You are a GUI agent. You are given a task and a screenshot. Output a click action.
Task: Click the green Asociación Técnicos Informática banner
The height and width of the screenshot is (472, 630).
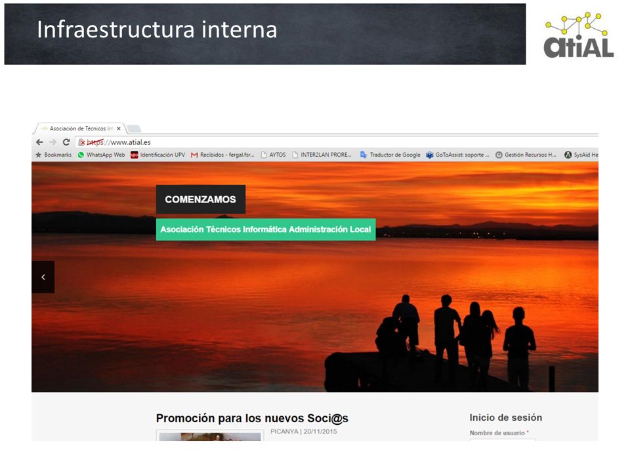266,229
